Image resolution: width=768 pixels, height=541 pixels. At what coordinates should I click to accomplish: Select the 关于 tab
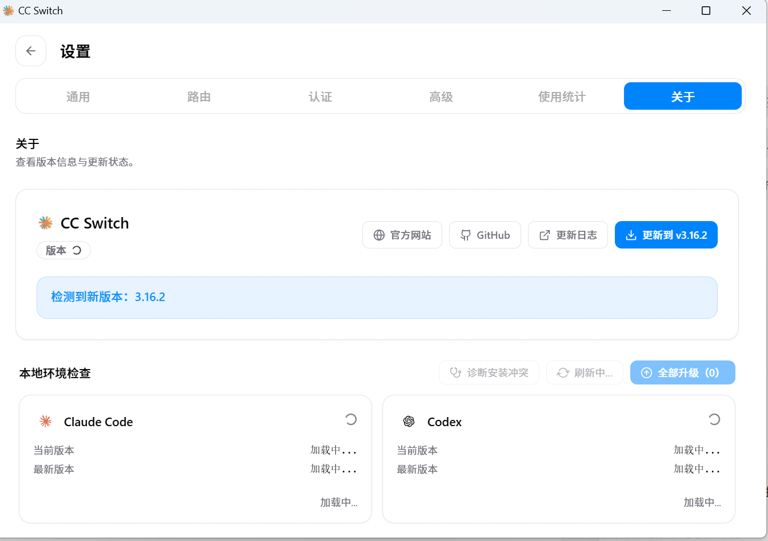click(x=683, y=97)
